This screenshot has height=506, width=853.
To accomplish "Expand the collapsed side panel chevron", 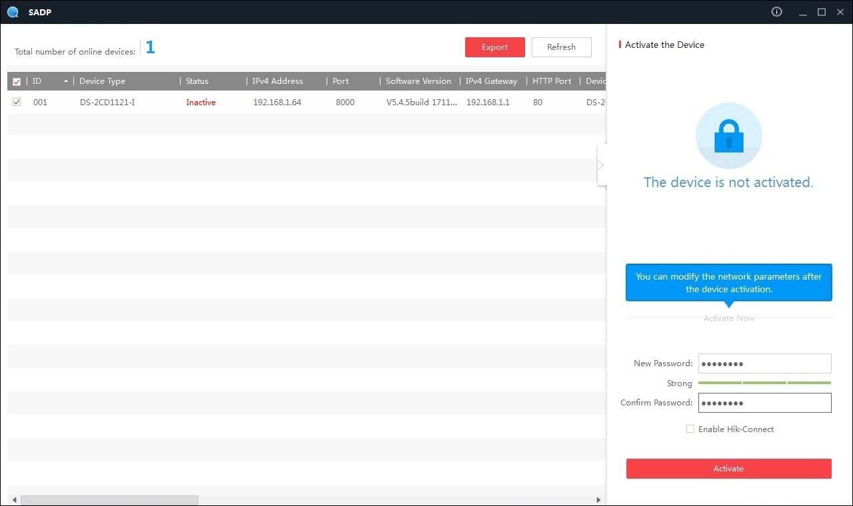I will pyautogui.click(x=600, y=164).
